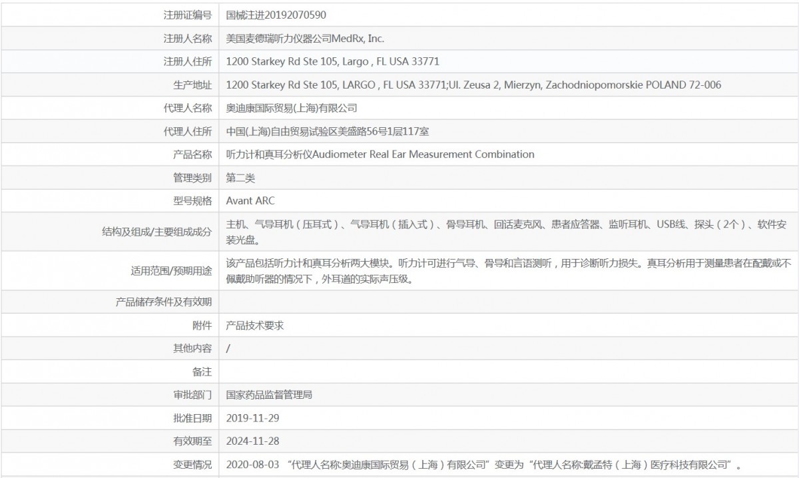
Task: Select the label 注册人名称
Action: pyautogui.click(x=188, y=38)
